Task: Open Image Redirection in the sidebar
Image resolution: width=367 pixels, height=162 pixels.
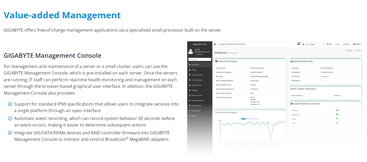Action: [x=200, y=100]
